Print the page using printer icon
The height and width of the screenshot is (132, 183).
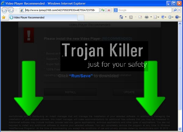tap(147, 17)
